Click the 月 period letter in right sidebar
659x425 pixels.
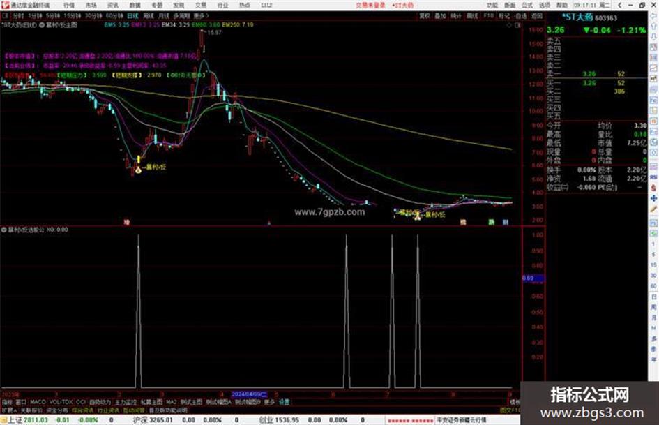(x=653, y=318)
